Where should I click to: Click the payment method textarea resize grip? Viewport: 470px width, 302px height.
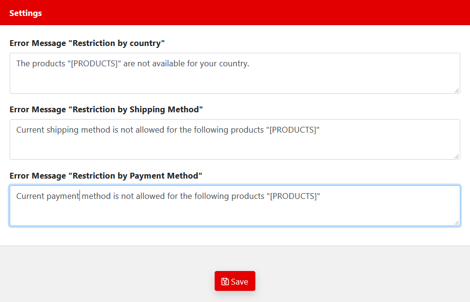point(456,223)
